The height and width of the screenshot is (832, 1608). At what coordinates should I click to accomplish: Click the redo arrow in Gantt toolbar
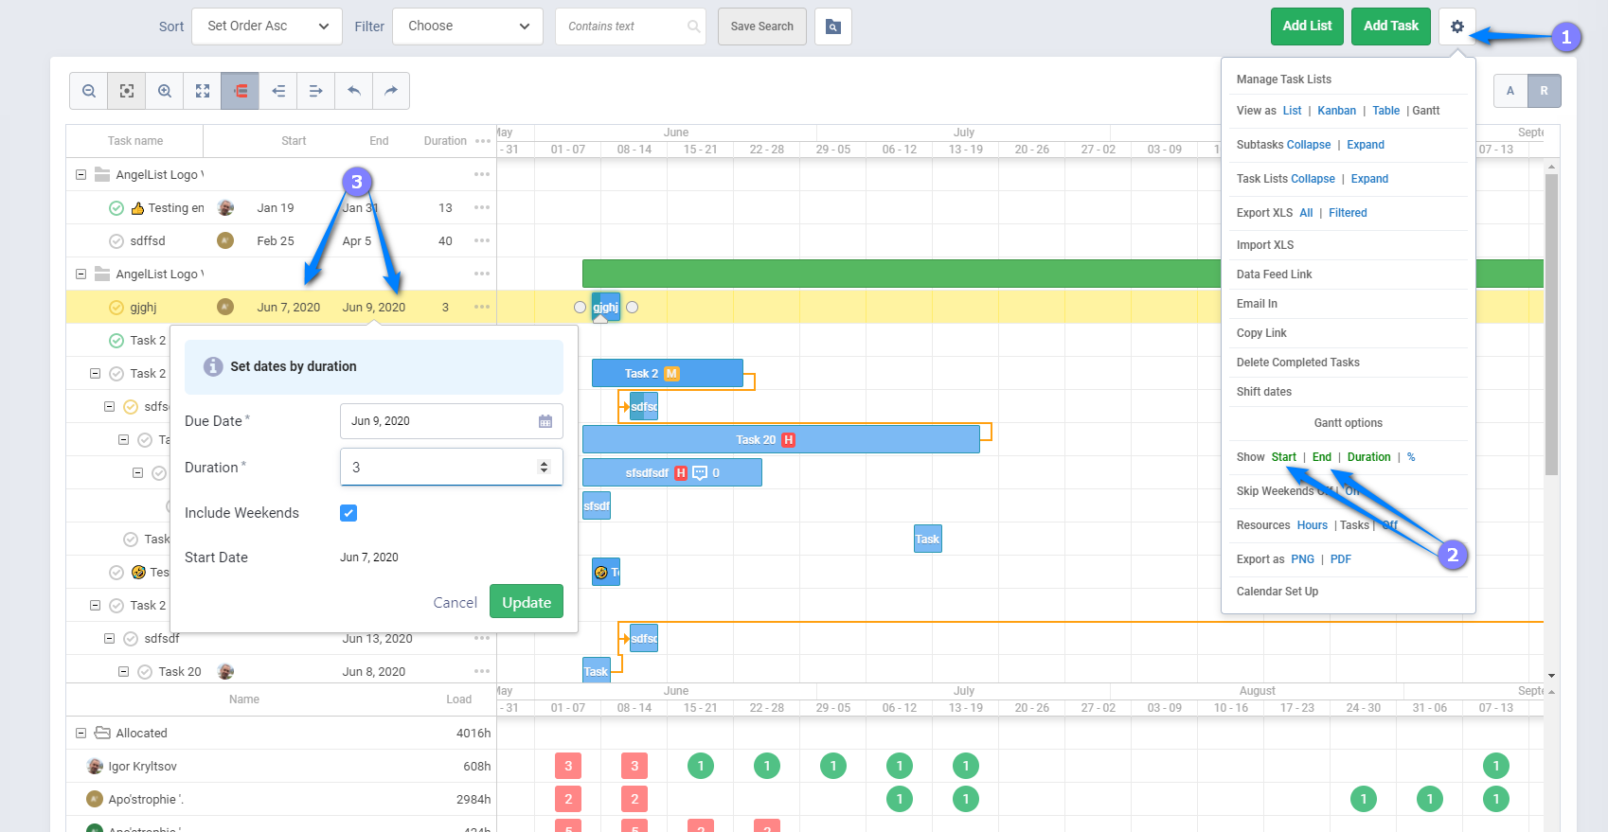click(391, 91)
